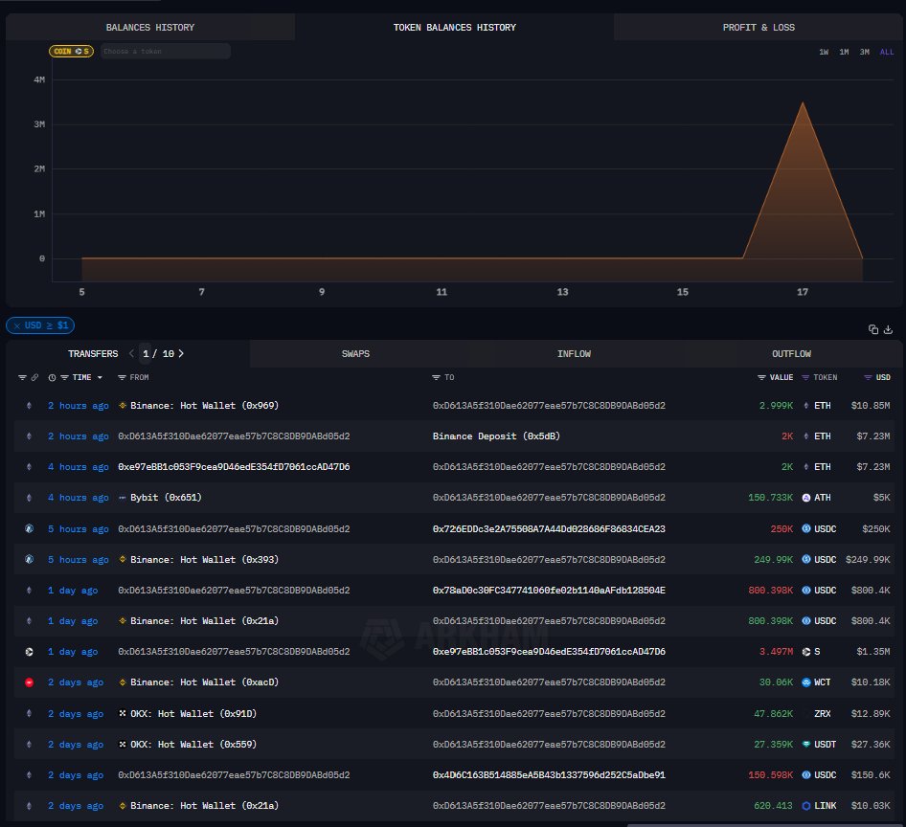906x827 pixels.
Task: Open the TIME column filter
Action: 65,378
